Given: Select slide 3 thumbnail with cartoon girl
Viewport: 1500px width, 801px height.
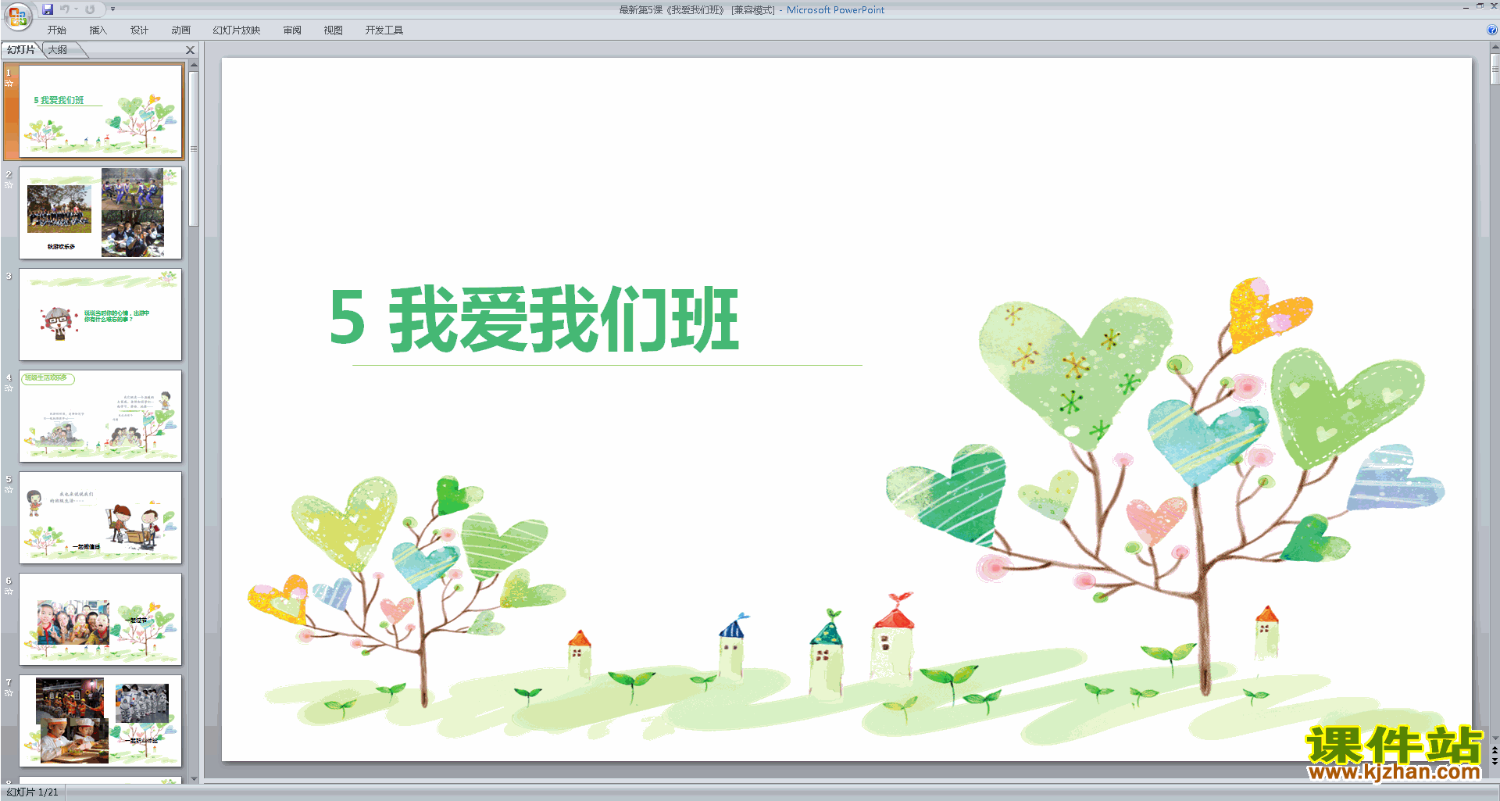Looking at the screenshot, I should click(x=100, y=314).
